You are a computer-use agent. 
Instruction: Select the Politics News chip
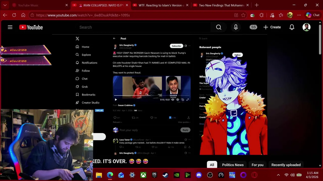(233, 165)
